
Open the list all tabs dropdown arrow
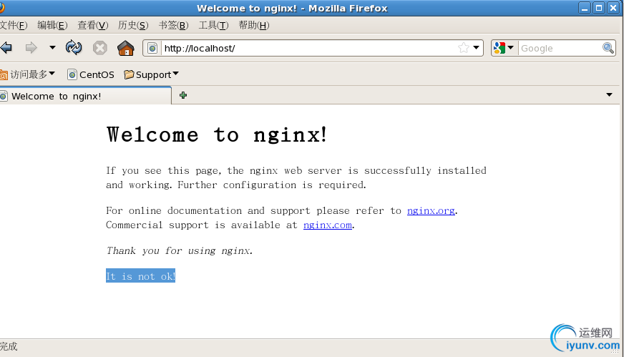pos(609,94)
